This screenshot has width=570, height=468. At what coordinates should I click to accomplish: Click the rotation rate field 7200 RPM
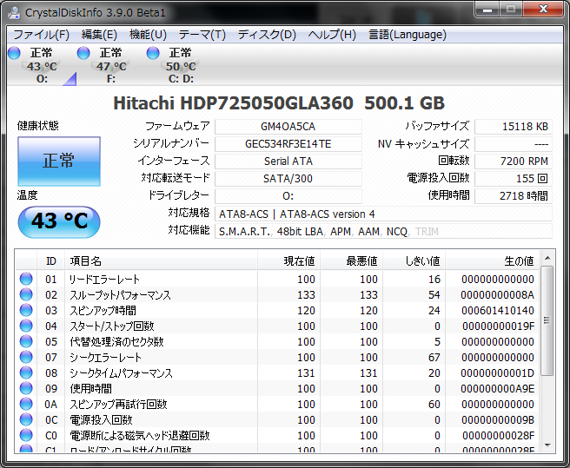tap(514, 161)
